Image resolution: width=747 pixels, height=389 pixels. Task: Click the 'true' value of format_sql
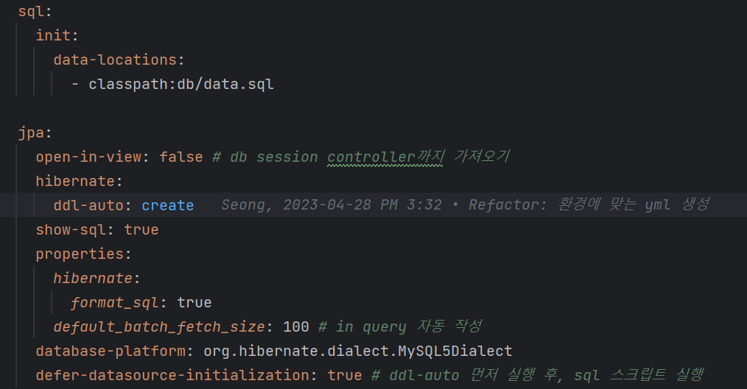point(194,302)
